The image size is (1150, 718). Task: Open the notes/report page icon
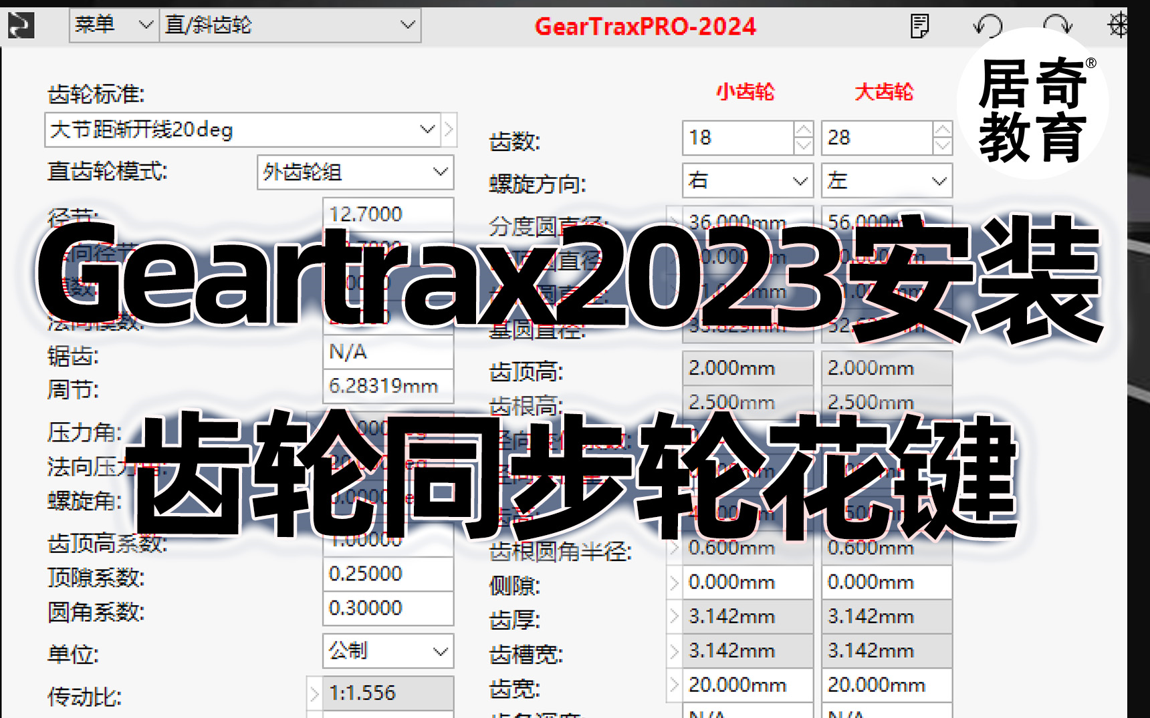coord(920,26)
